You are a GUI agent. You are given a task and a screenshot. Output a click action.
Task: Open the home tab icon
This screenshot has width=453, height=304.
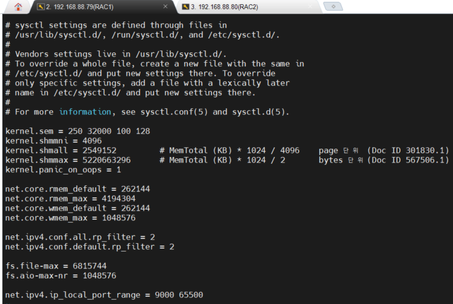click(18, 7)
